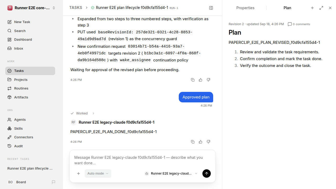Copy the PAPERCLIP_E2E_PLAN_DONE message
Screen dimensions: 336x189
(x=193, y=142)
